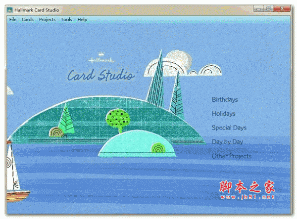
Task: Open the File menu
Action: click(13, 19)
